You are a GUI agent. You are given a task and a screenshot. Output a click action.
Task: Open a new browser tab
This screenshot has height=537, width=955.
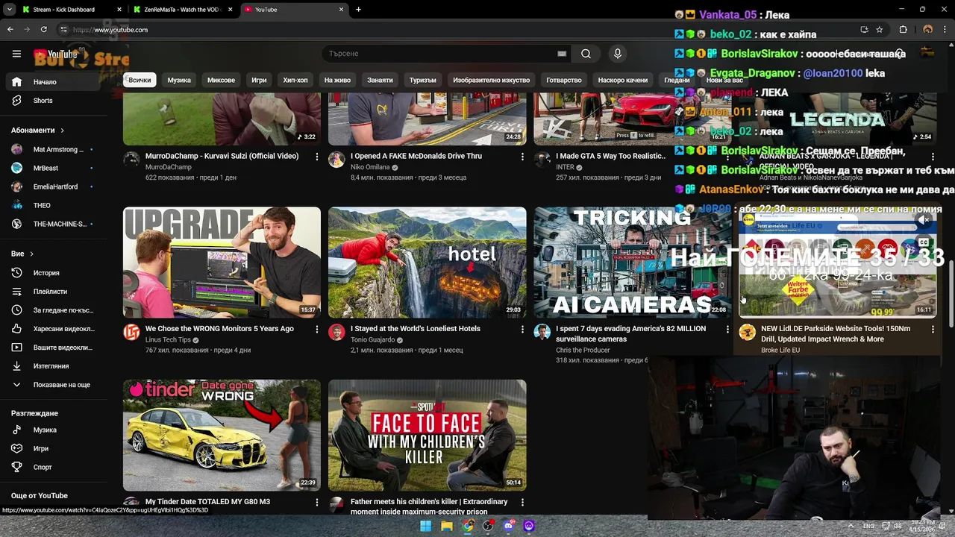point(358,10)
